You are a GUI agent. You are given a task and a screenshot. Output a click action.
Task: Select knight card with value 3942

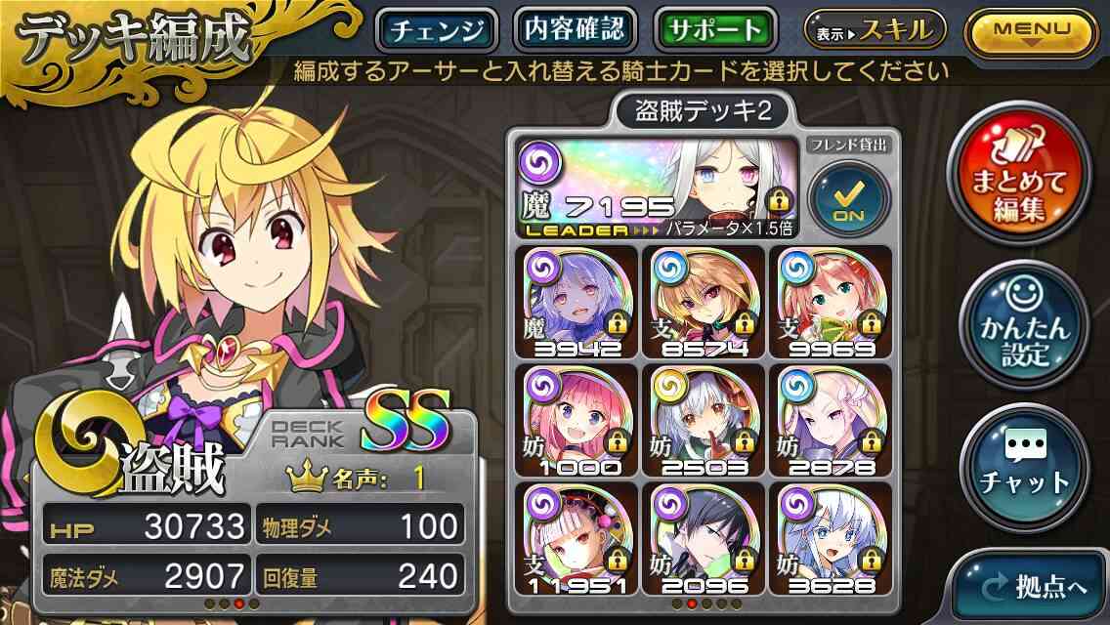click(x=576, y=302)
